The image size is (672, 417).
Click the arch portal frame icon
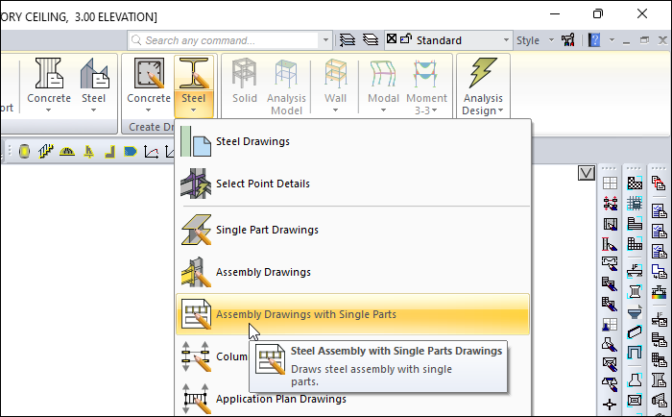pyautogui.click(x=635, y=353)
